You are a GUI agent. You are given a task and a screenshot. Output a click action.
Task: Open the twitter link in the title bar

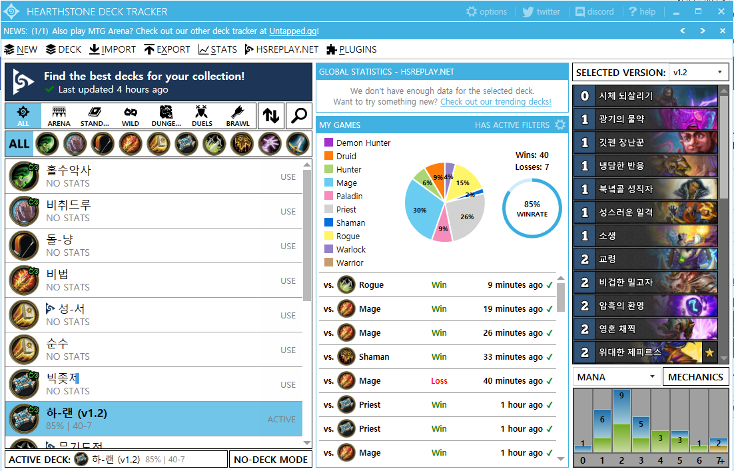click(541, 12)
